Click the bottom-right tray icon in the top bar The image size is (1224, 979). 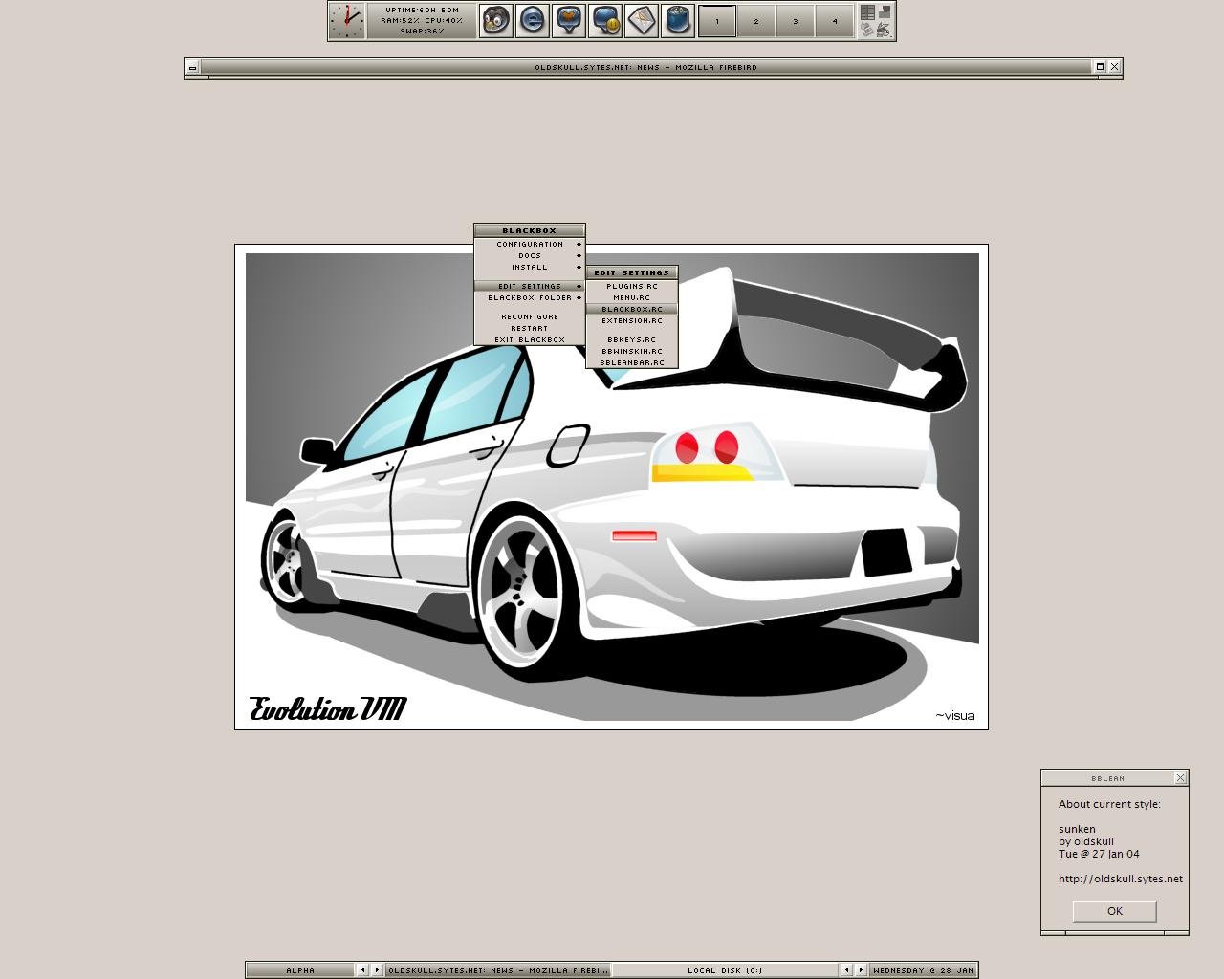click(x=885, y=30)
